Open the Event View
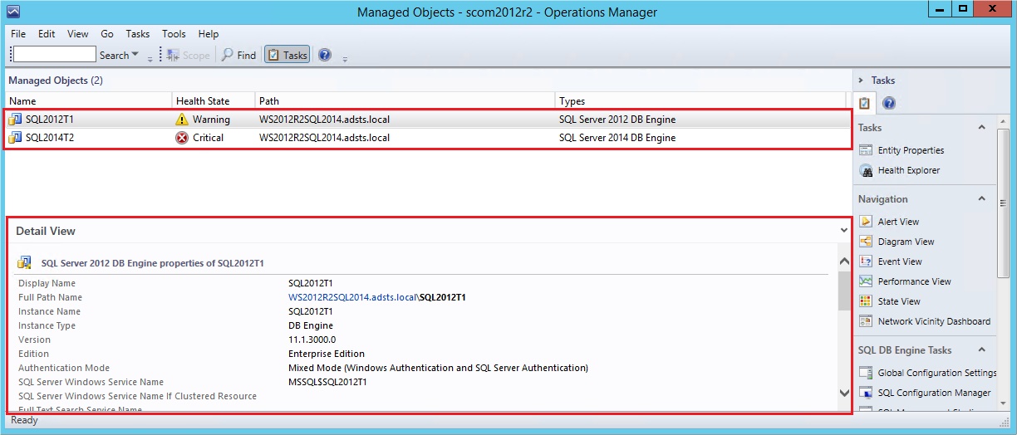Image resolution: width=1017 pixels, height=435 pixels. click(900, 261)
